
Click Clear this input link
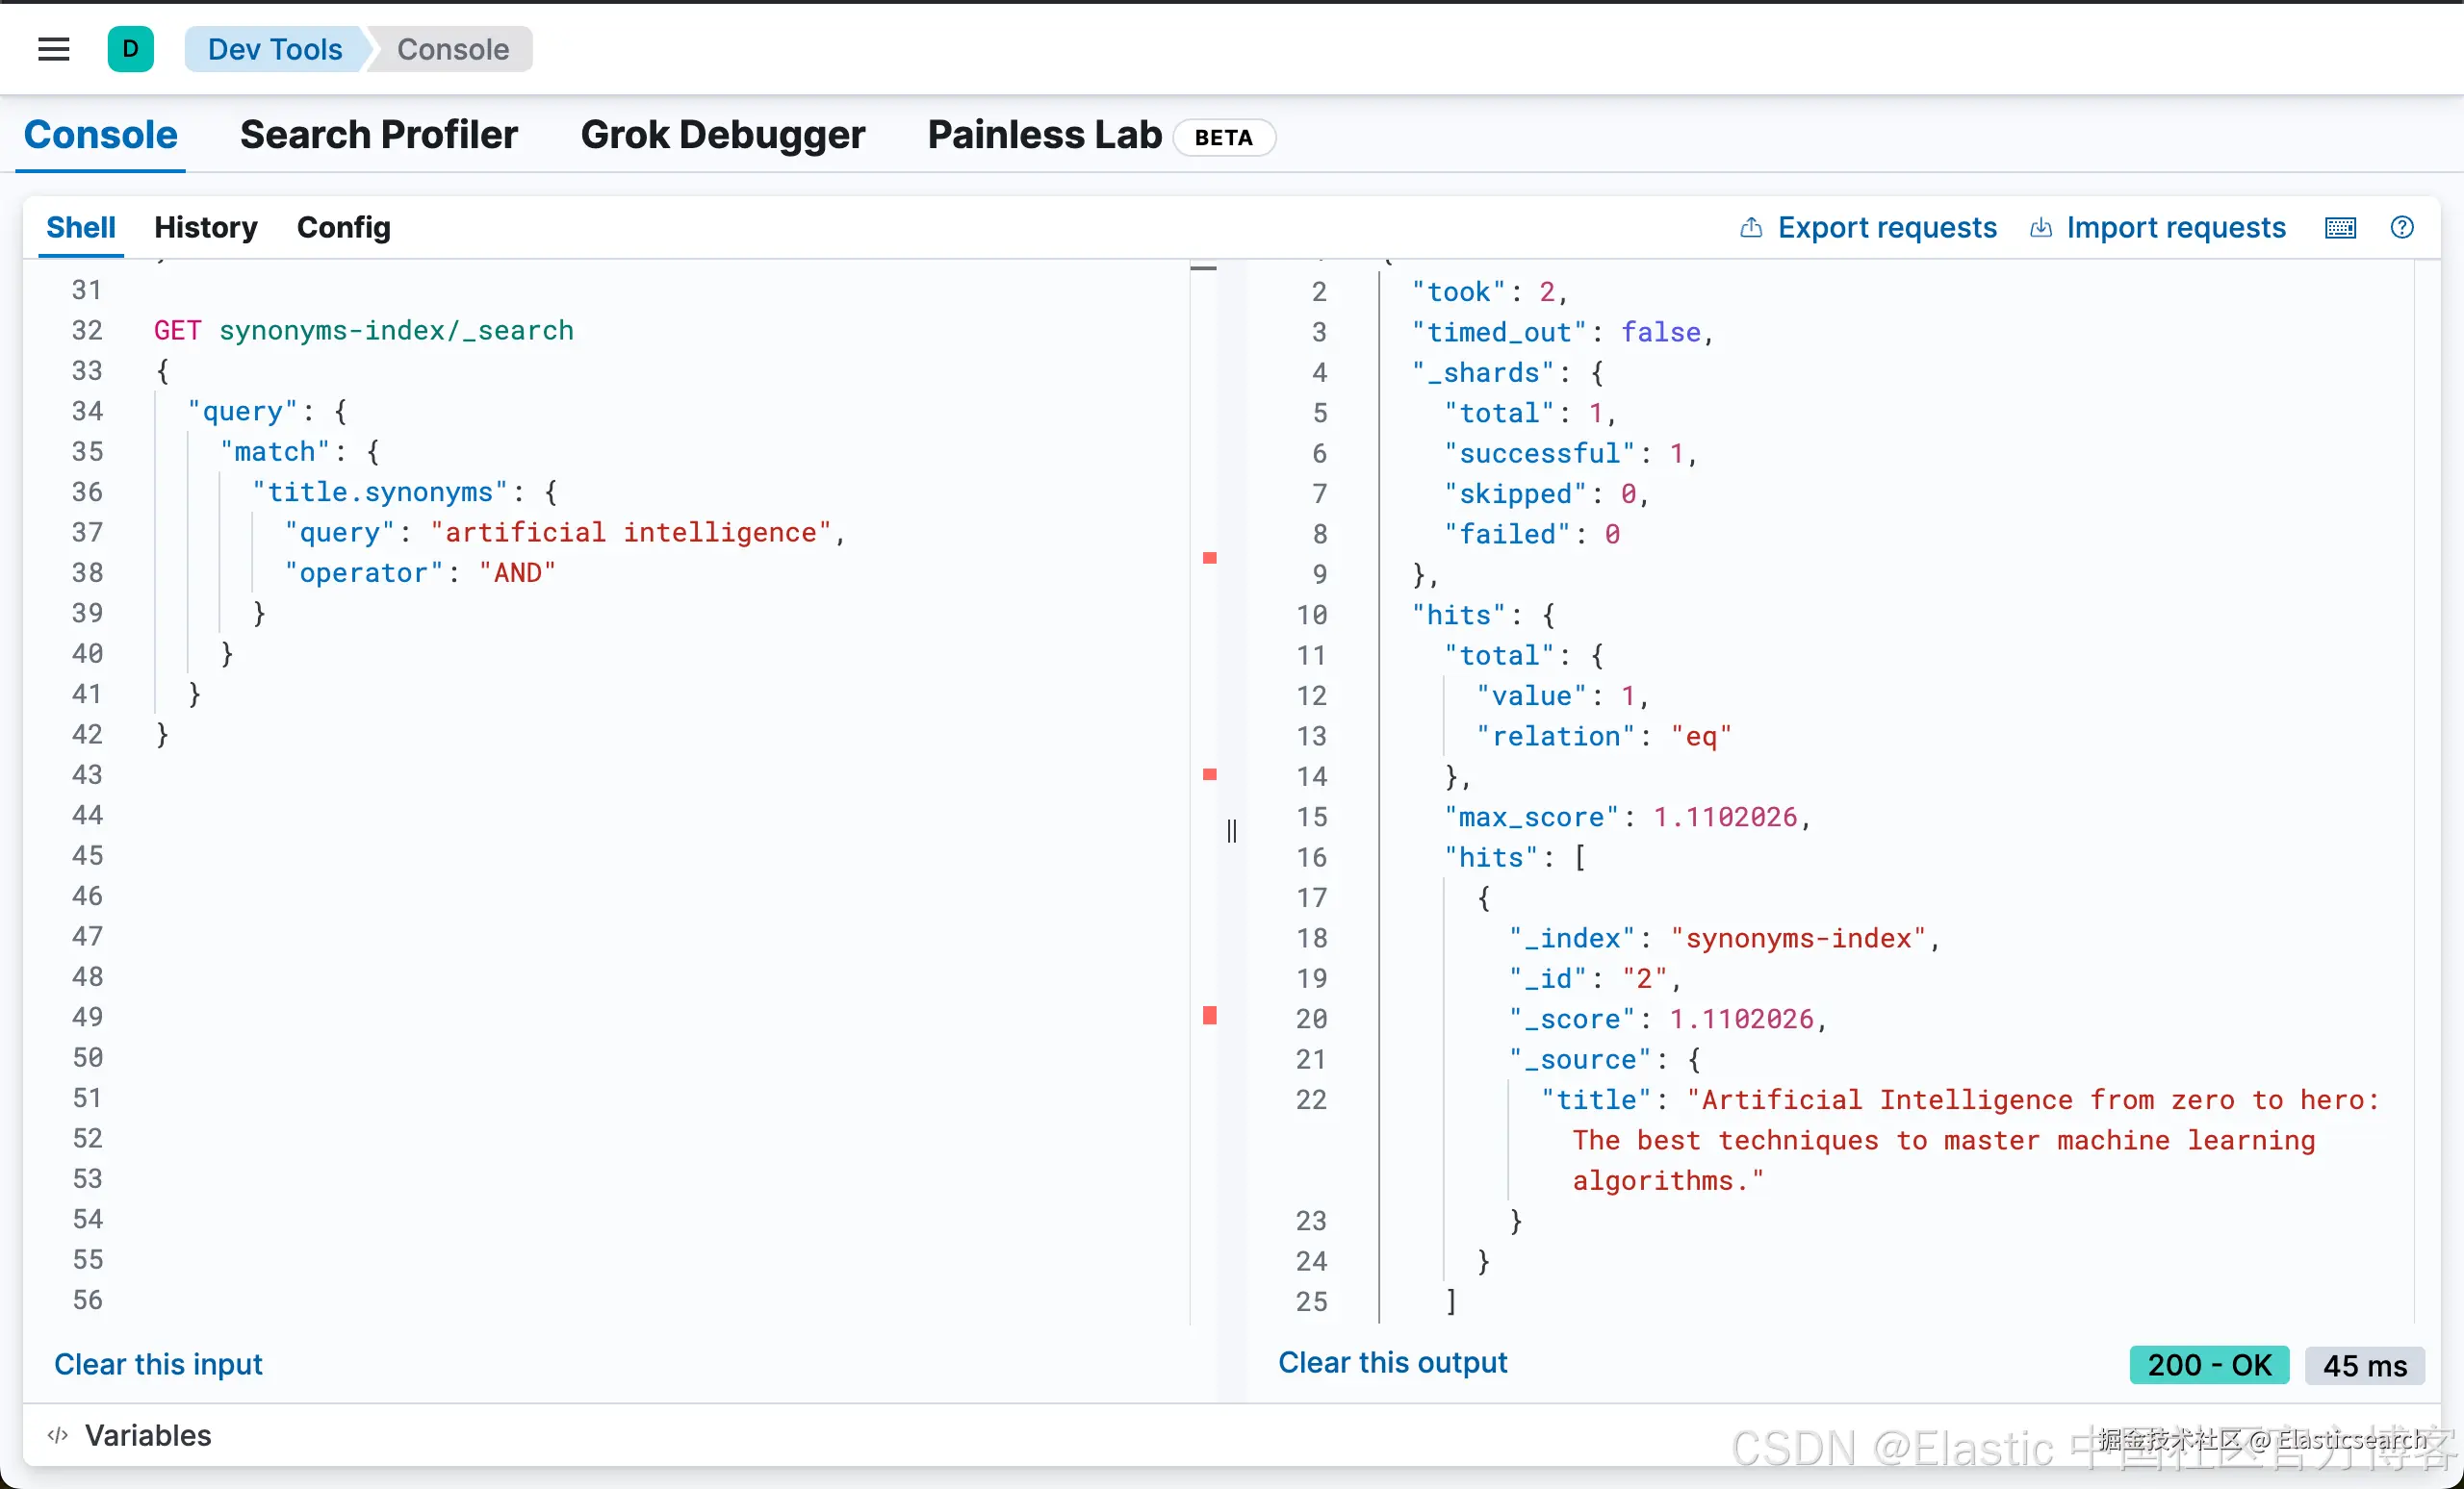point(158,1364)
